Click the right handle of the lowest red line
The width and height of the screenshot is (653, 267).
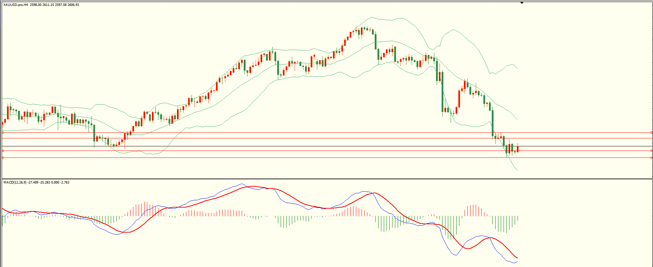click(x=652, y=157)
